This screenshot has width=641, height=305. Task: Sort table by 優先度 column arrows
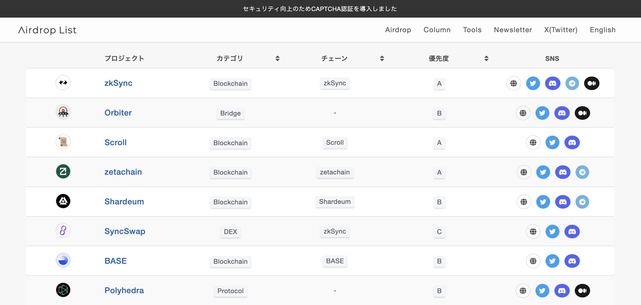[x=486, y=58]
